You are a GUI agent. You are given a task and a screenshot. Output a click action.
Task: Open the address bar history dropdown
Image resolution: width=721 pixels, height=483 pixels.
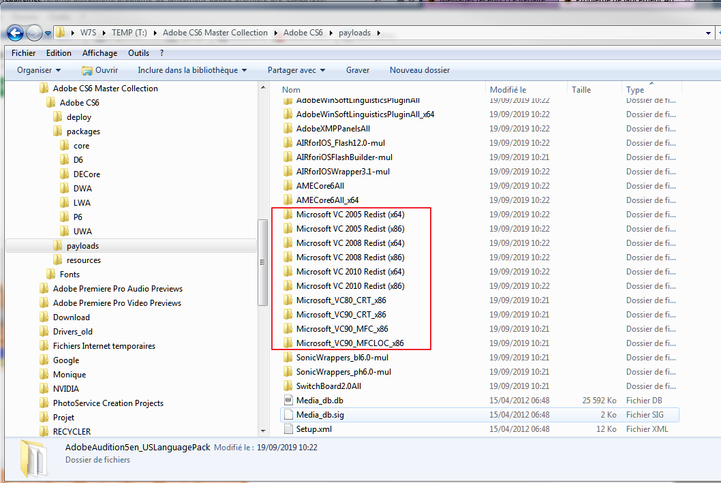[708, 33]
